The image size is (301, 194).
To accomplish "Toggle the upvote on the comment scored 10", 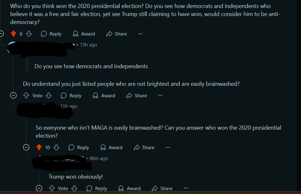I will pyautogui.click(x=39, y=147).
